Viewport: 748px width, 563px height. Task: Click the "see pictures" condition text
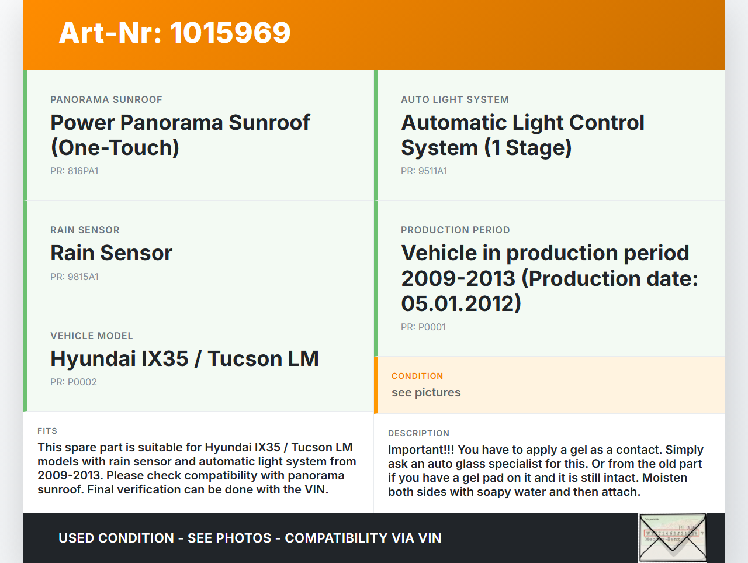click(x=426, y=393)
